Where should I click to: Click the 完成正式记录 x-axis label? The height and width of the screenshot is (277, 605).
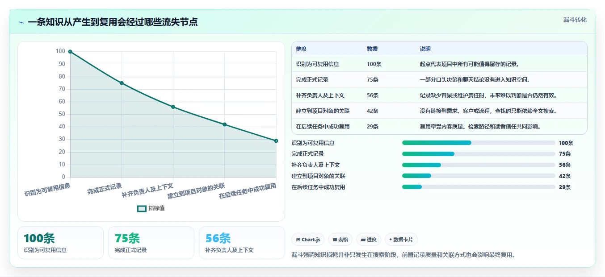(x=105, y=188)
